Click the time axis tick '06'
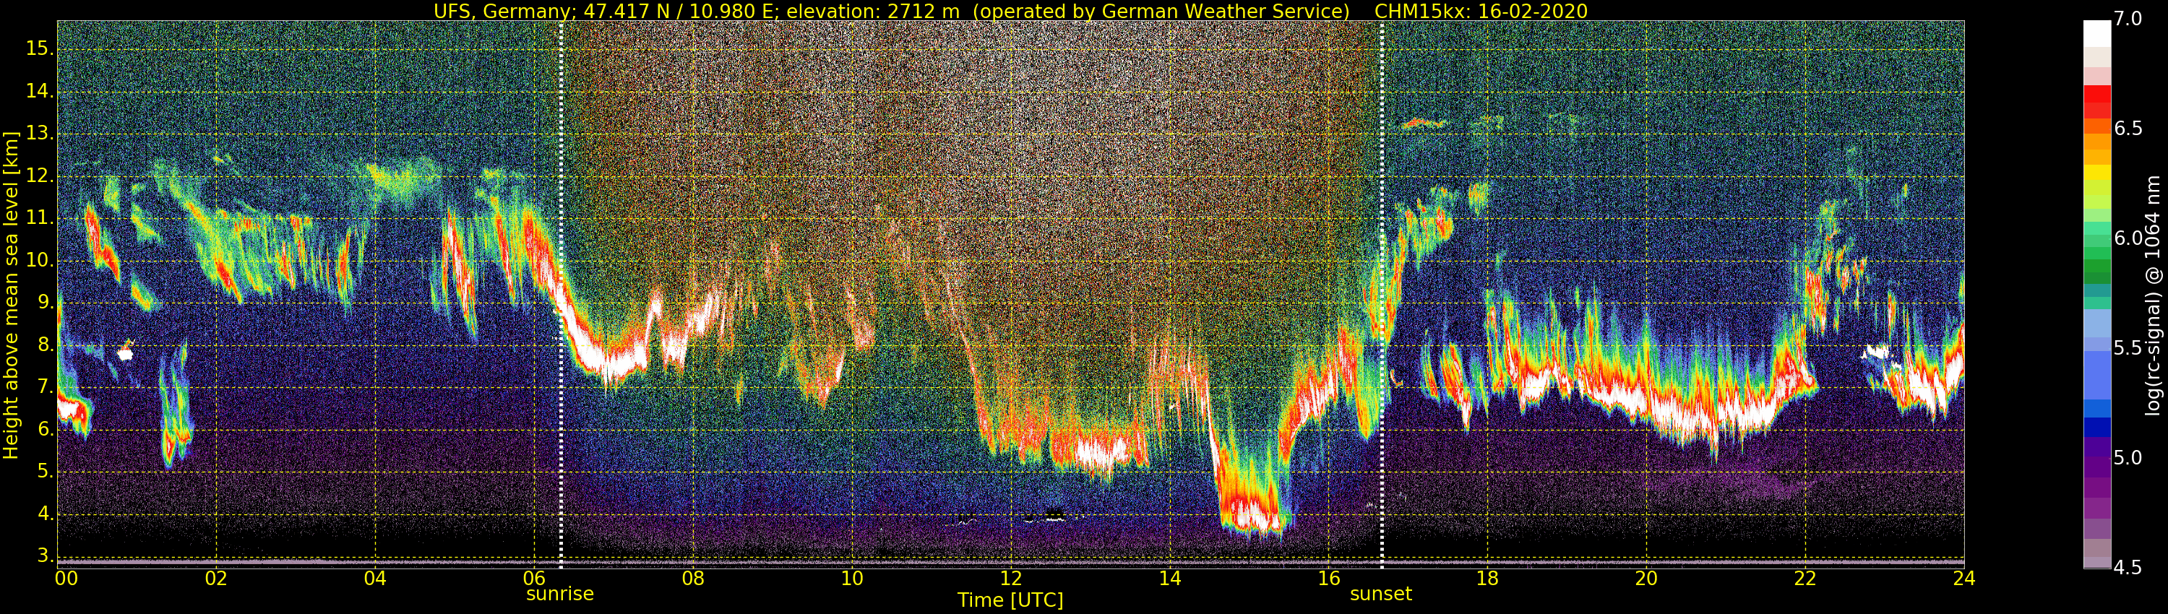This screenshot has height=614, width=2168. click(x=535, y=579)
